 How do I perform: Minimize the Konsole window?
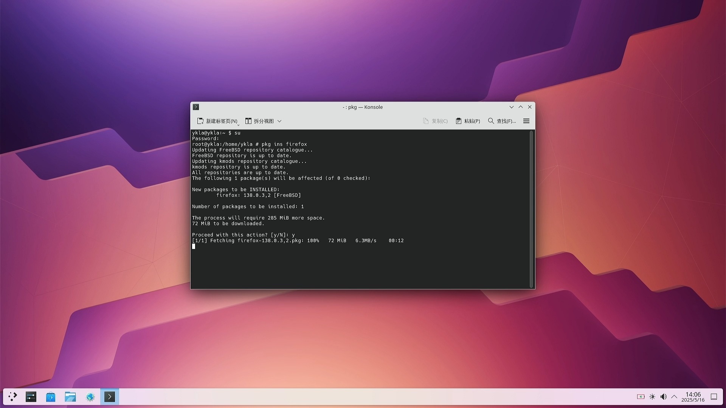click(512, 107)
